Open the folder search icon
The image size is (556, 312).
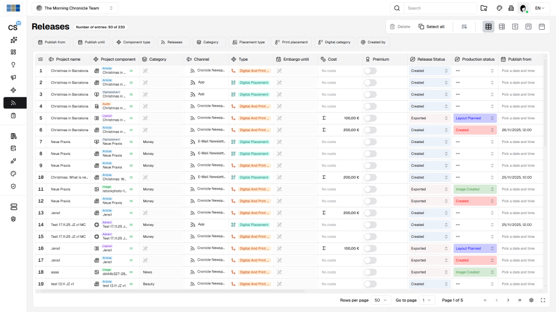(484, 8)
